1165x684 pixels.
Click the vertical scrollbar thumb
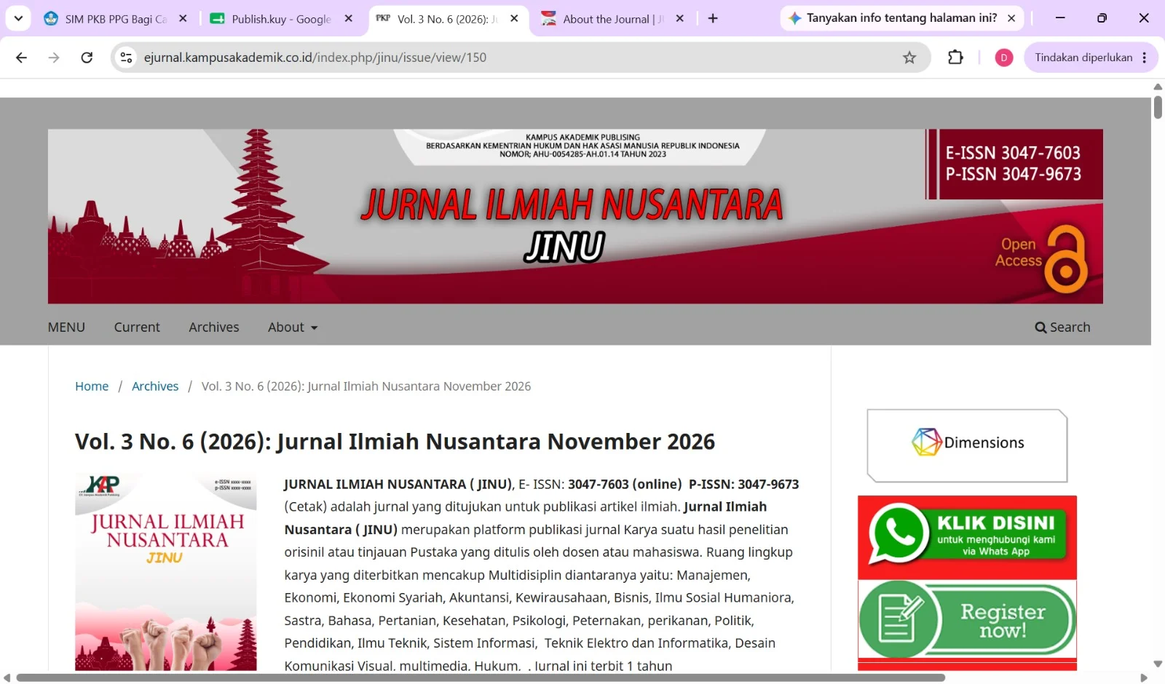[x=1158, y=106]
